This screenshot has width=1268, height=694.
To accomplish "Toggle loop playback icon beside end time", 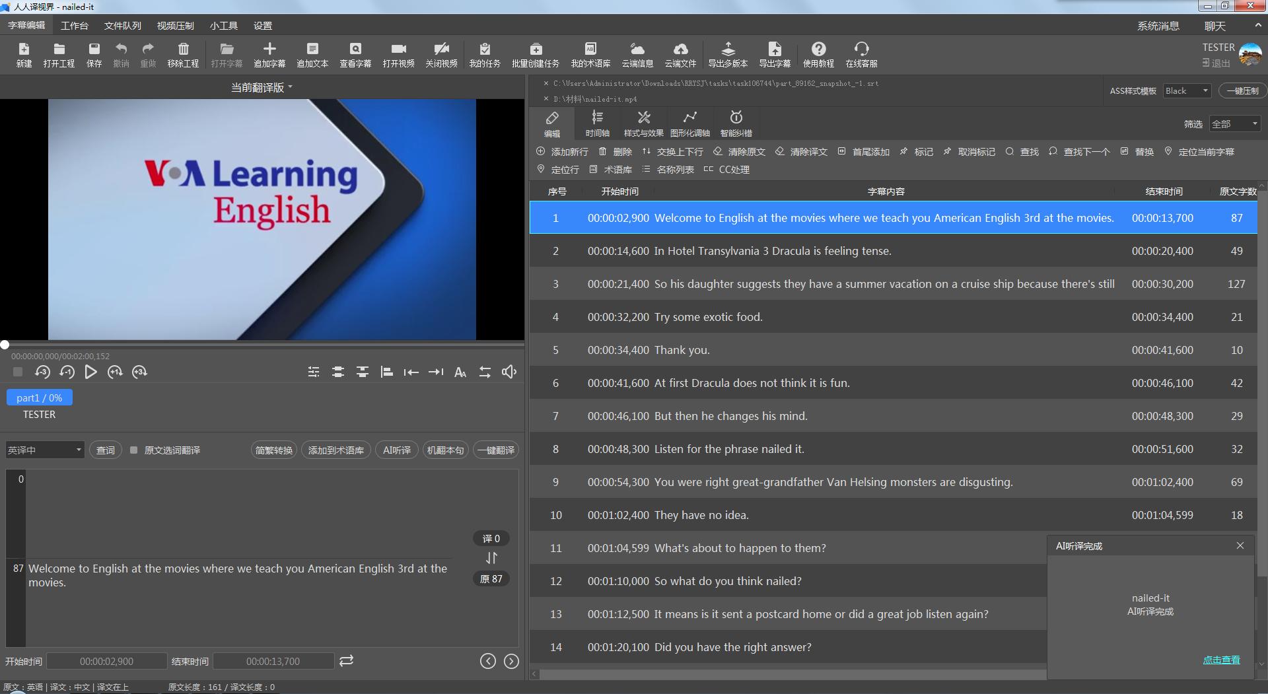I will (x=346, y=660).
